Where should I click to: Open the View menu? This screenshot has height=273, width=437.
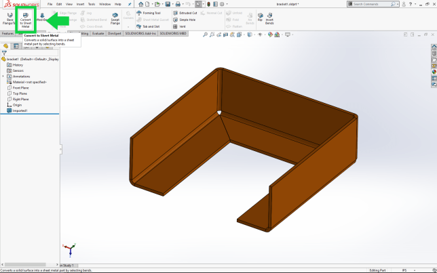(69, 4)
